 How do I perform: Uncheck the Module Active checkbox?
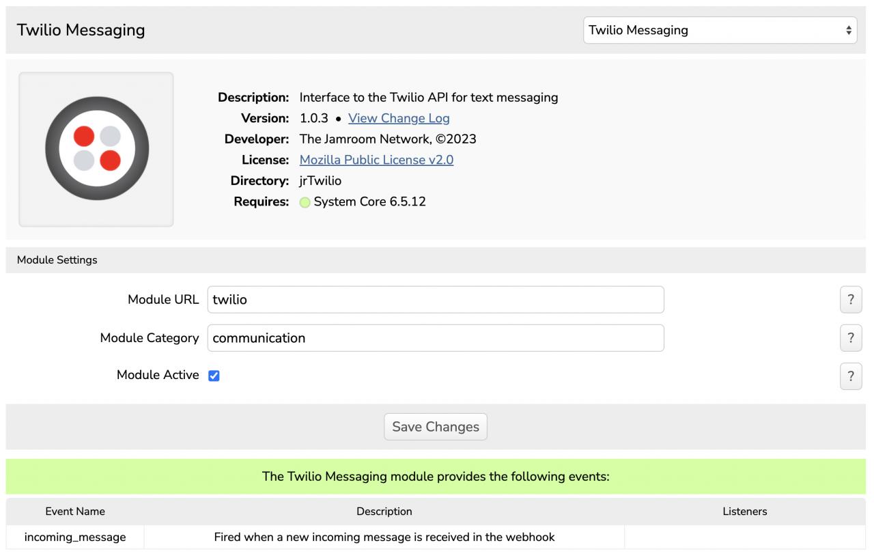pyautogui.click(x=214, y=376)
